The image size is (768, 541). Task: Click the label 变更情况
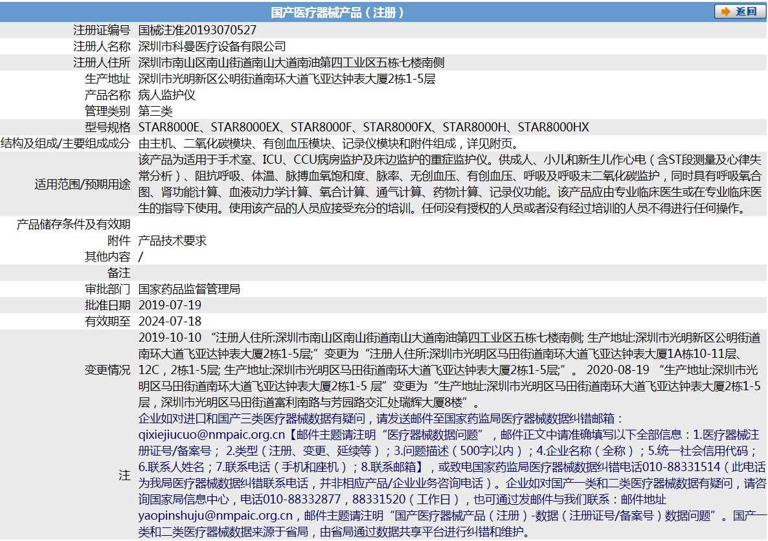click(107, 369)
